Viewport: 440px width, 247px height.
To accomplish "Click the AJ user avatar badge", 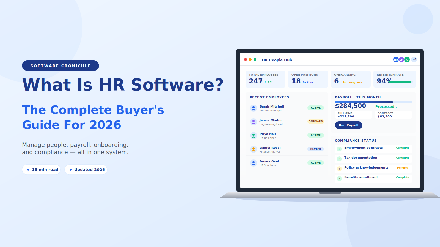I will pos(407,60).
